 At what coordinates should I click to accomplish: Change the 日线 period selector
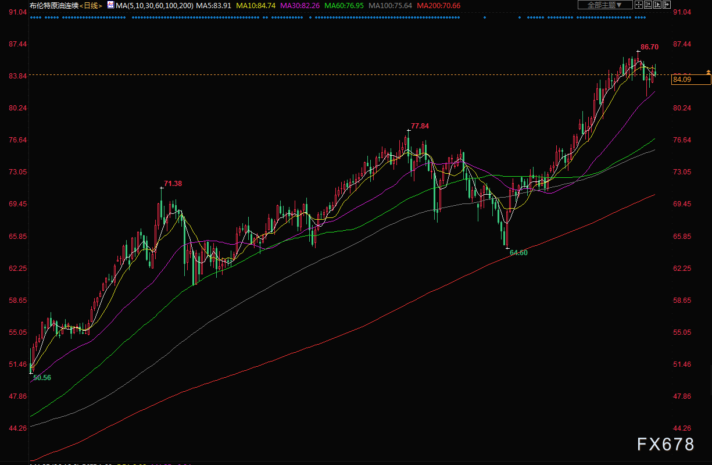pyautogui.click(x=91, y=5)
